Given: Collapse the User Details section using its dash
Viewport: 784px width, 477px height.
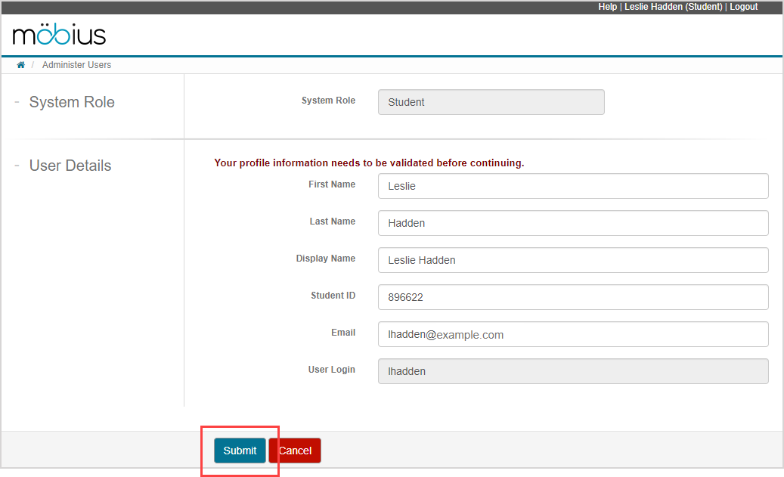Looking at the screenshot, I should pos(17,166).
